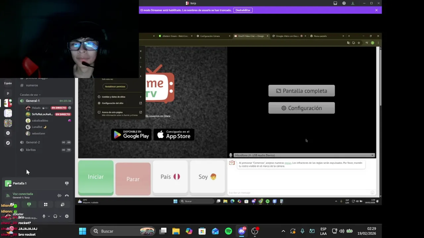This screenshot has width=424, height=238.
Task: Choose country with País button
Action: tap(170, 177)
